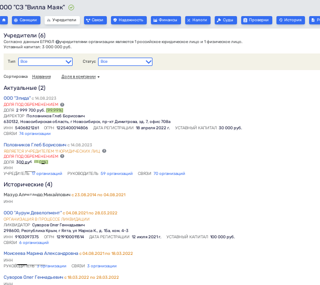Open Аурум's 6 организаций link
The image size is (320, 285).
click(34, 242)
